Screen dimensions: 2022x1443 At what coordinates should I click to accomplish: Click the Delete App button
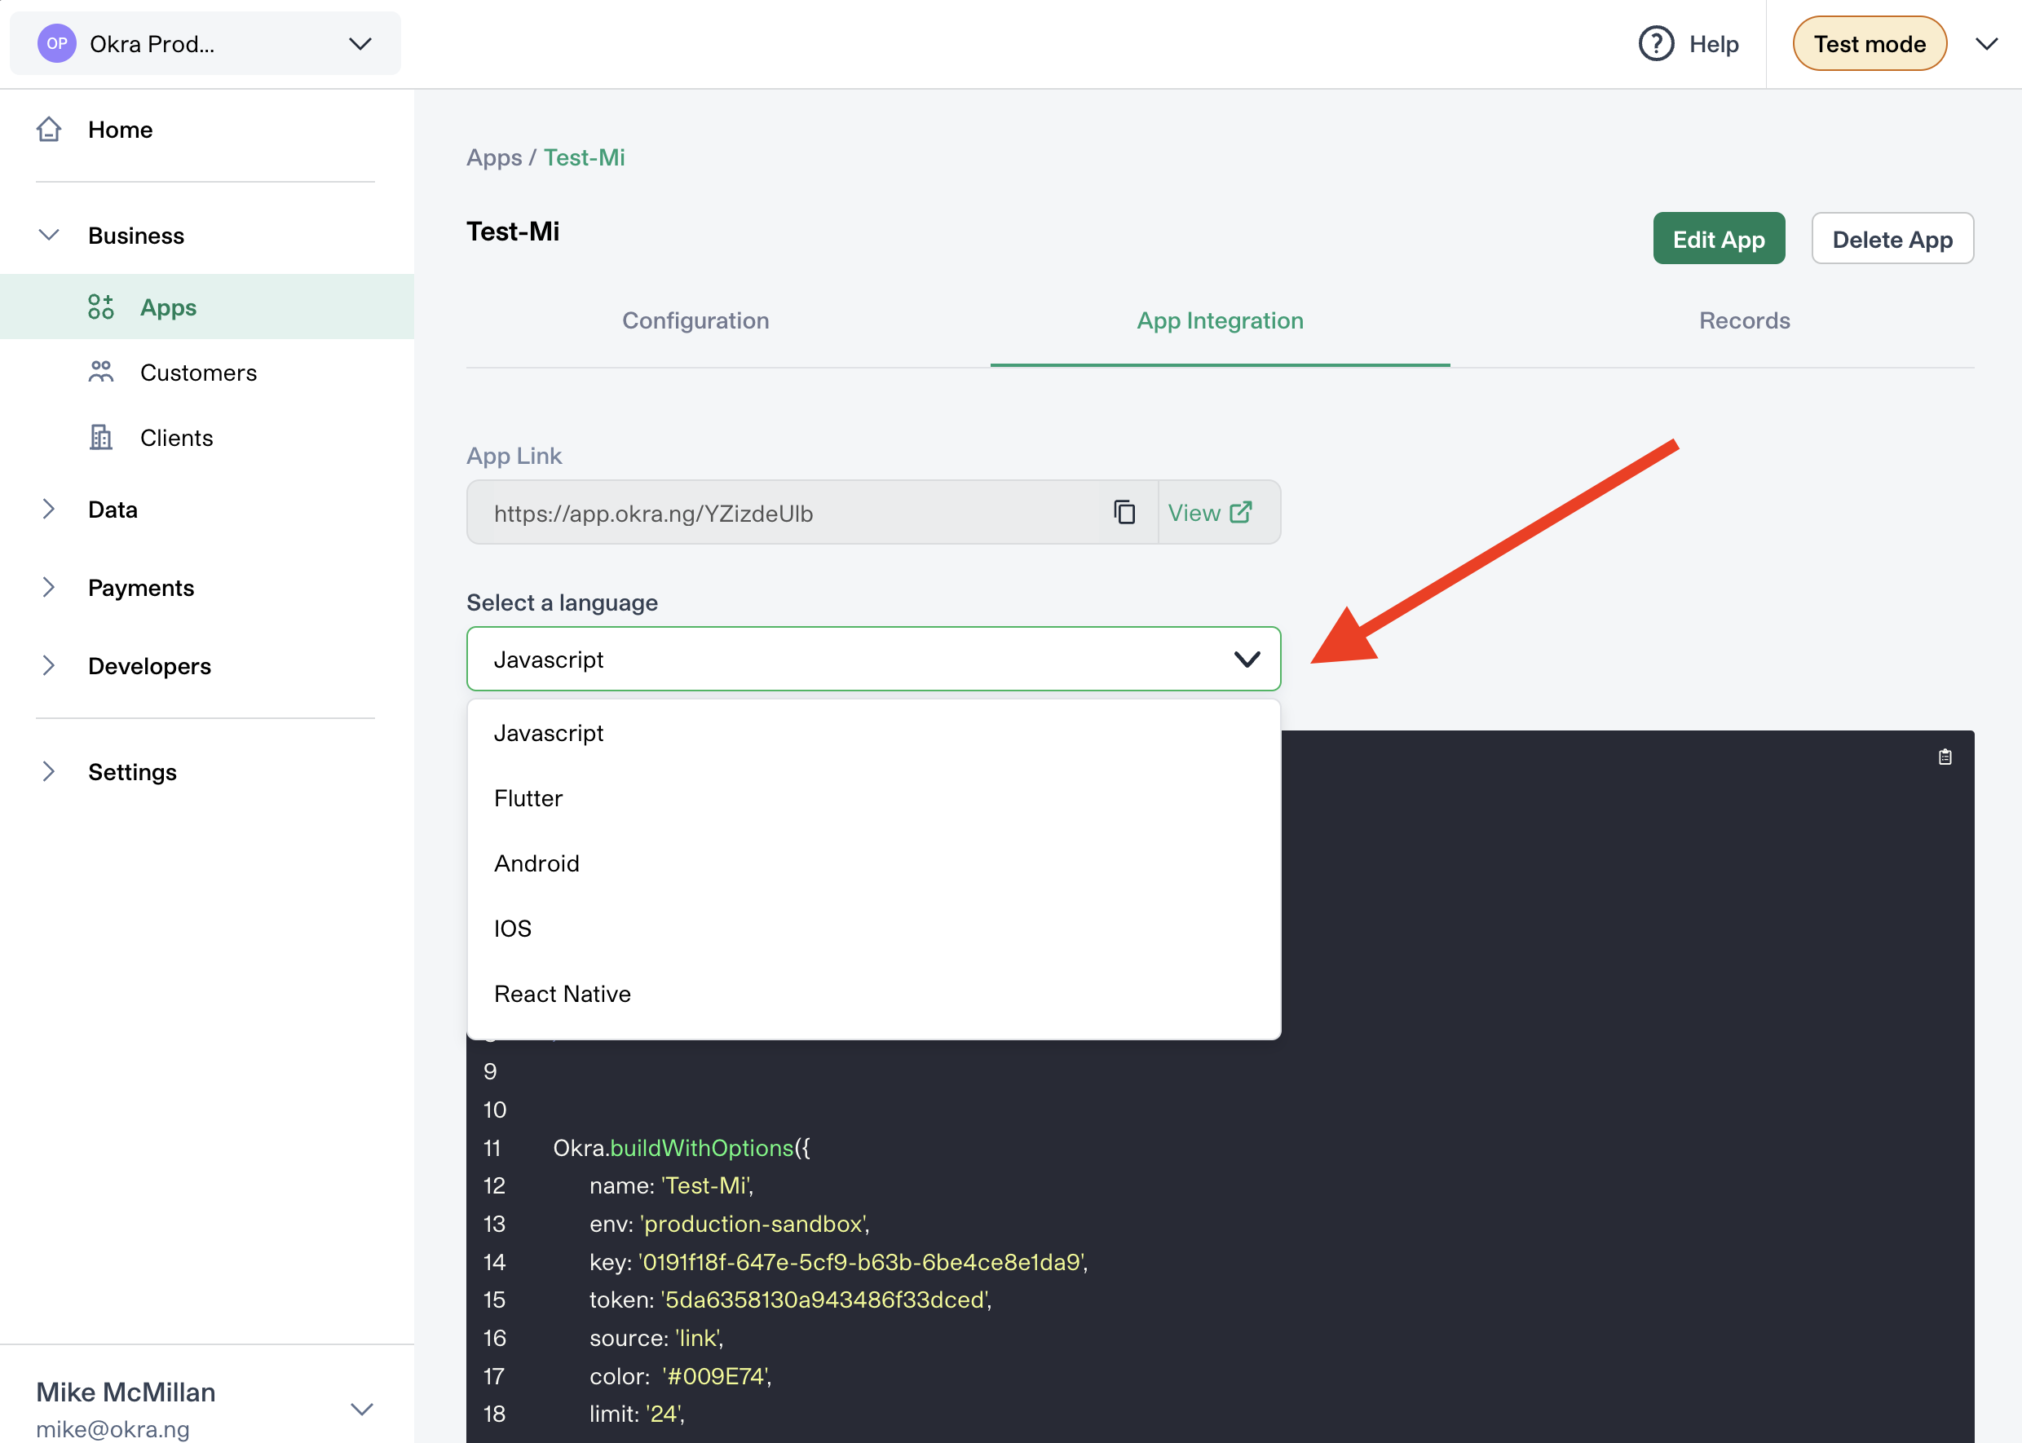tap(1892, 238)
